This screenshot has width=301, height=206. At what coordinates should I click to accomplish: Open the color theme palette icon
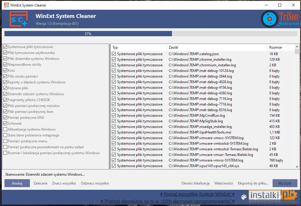244,197
